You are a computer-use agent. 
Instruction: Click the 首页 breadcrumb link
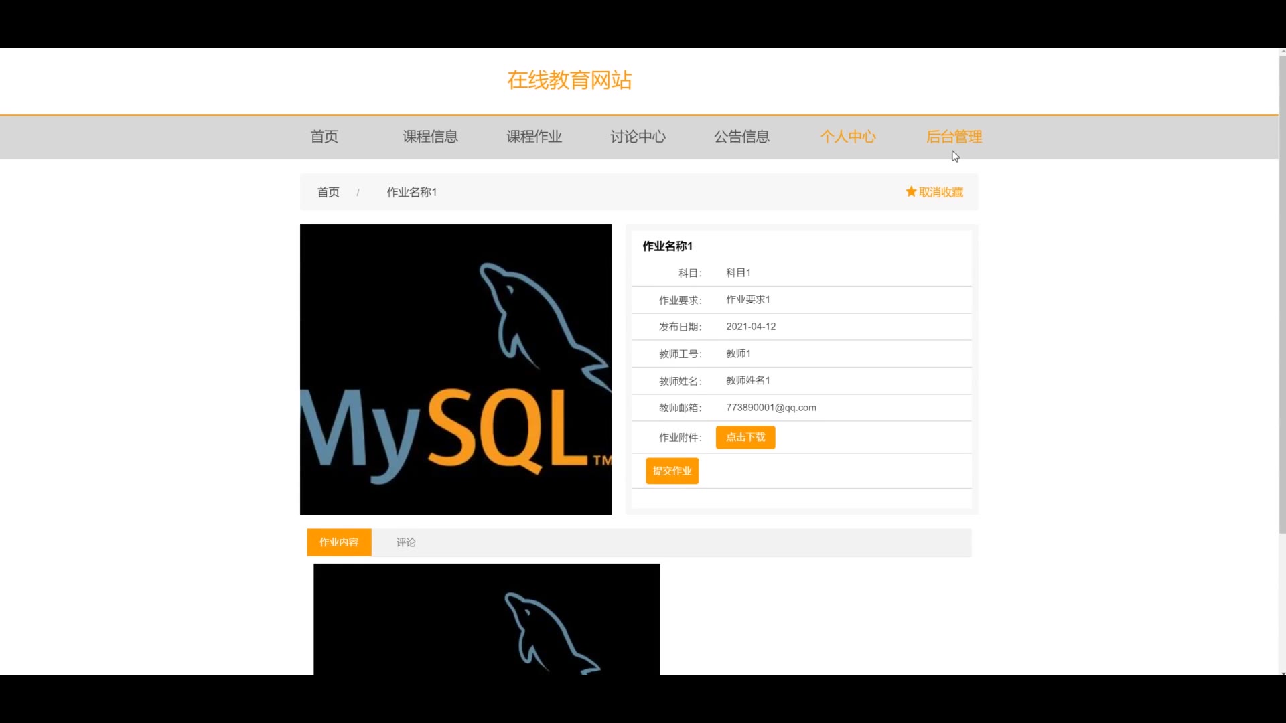coord(328,192)
